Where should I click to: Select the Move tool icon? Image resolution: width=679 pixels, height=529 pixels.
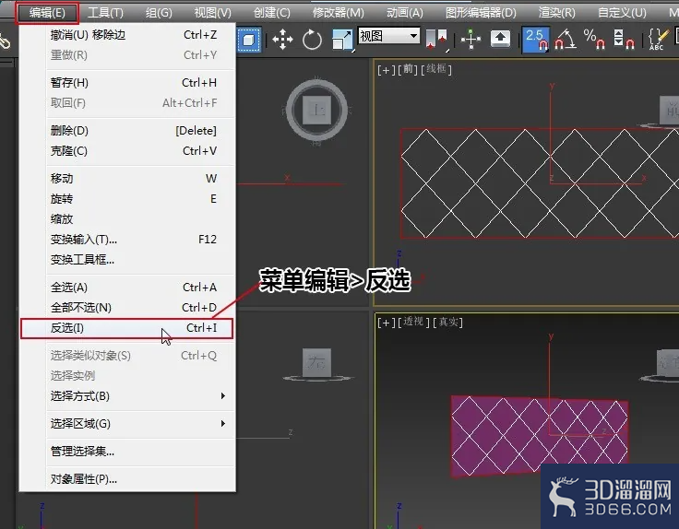pyautogui.click(x=283, y=40)
